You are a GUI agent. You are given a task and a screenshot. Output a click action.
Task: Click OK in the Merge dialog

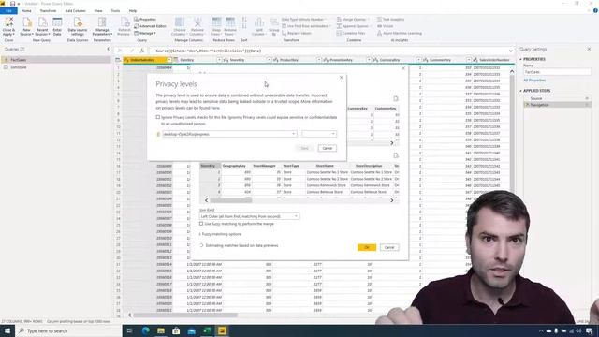[367, 247]
